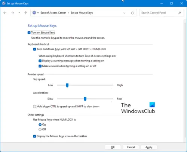Maximize the Set up Mouse Keys window
The image size is (187, 152).
[x=172, y=3]
